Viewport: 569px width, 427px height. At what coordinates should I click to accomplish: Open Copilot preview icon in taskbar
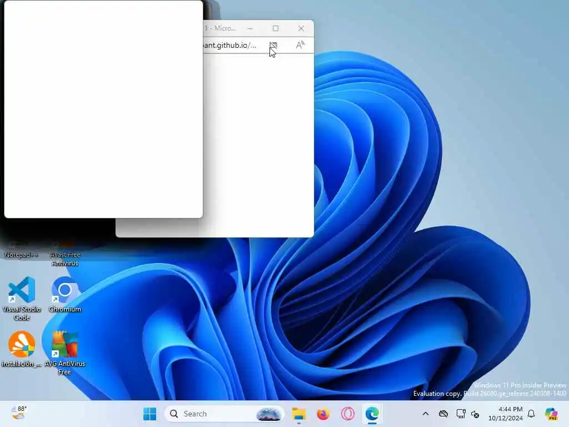point(551,414)
